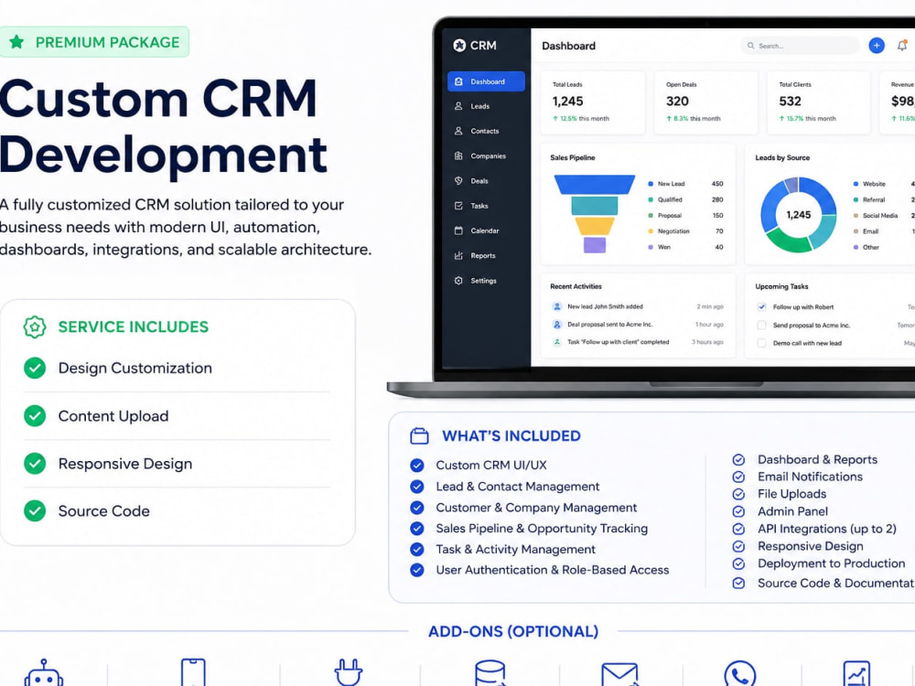Click the Calendar sidebar icon
The image size is (915, 686).
(458, 230)
